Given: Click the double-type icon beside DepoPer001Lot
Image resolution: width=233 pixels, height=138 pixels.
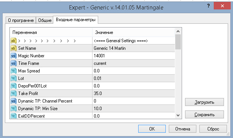Looking at the screenshot, I should click(13, 86).
